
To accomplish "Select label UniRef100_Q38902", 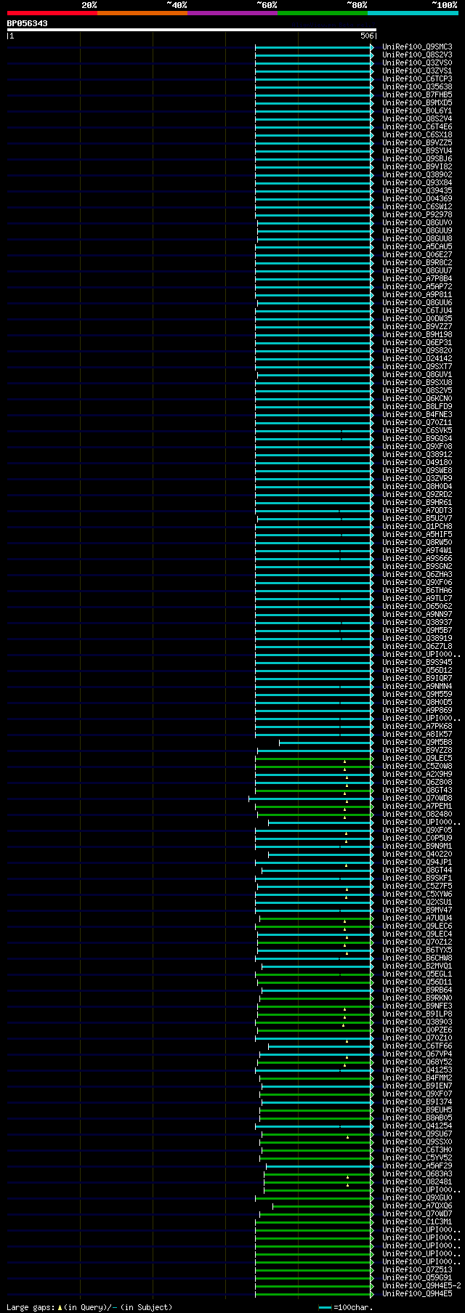I will point(417,174).
